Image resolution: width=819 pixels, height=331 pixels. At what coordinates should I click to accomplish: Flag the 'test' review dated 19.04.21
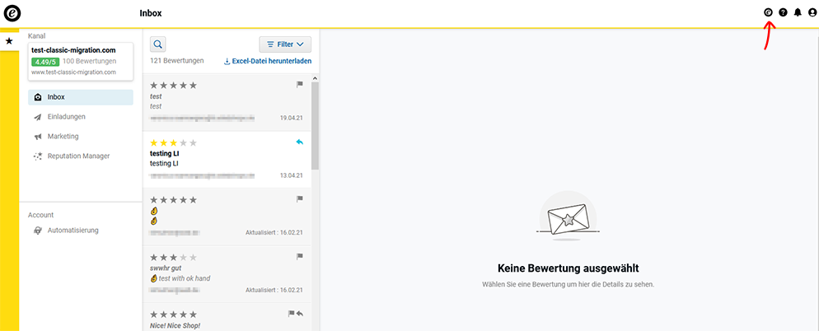300,84
